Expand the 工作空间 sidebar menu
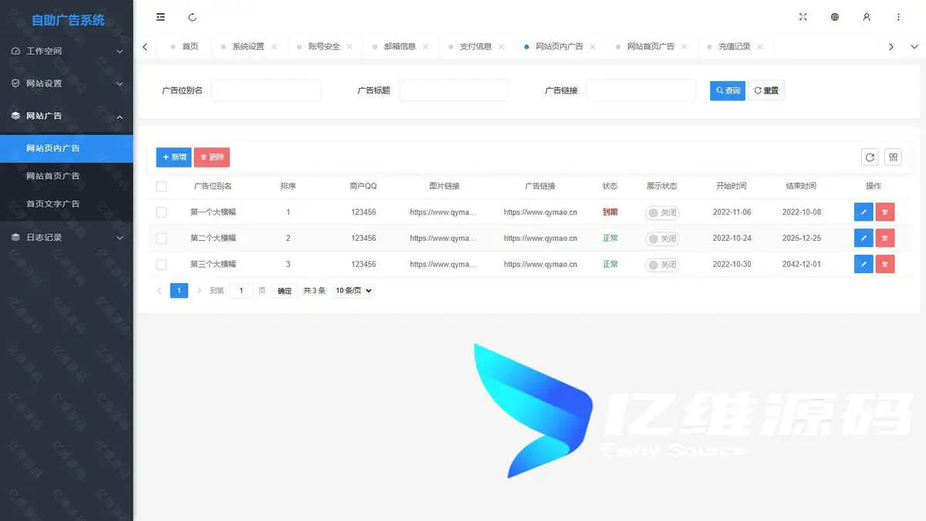Viewport: 926px width, 521px height. click(66, 51)
